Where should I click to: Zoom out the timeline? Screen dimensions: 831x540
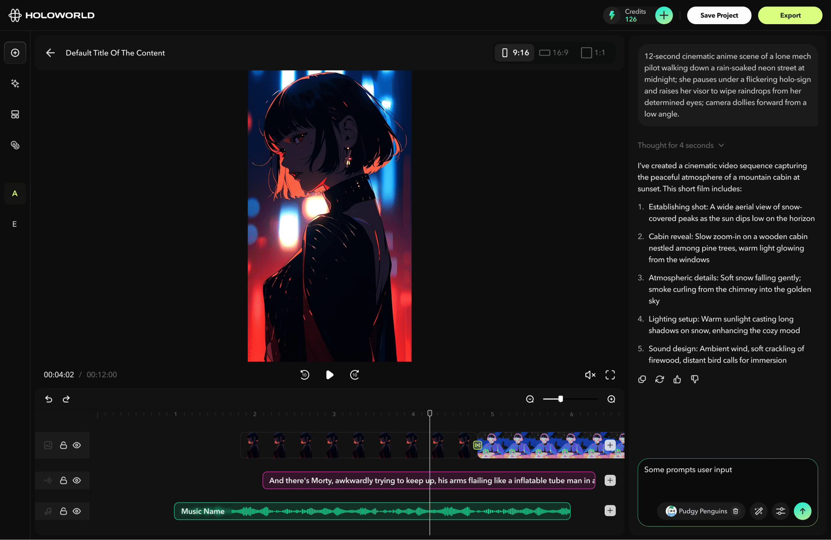[530, 399]
